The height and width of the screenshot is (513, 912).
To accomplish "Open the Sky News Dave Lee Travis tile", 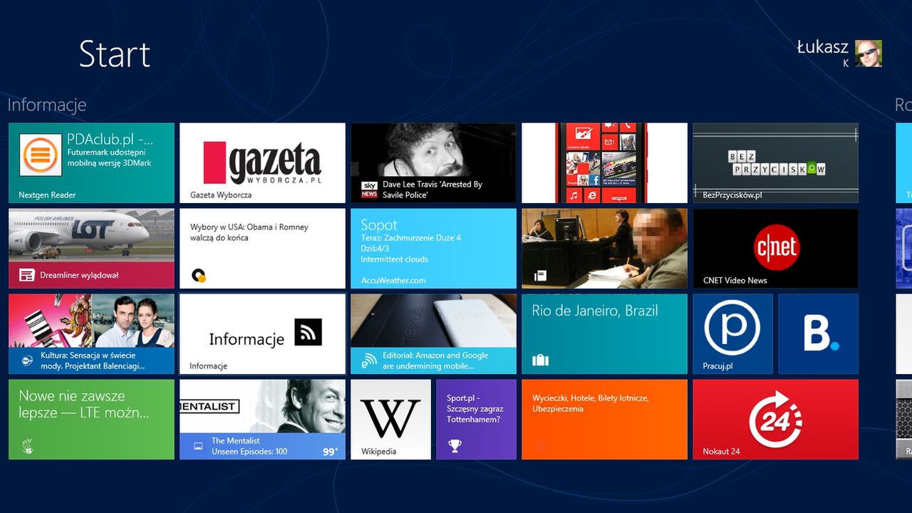I will [433, 163].
